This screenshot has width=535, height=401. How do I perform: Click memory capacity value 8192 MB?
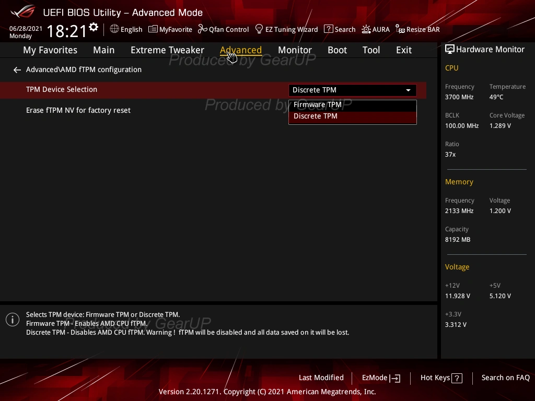tap(458, 240)
